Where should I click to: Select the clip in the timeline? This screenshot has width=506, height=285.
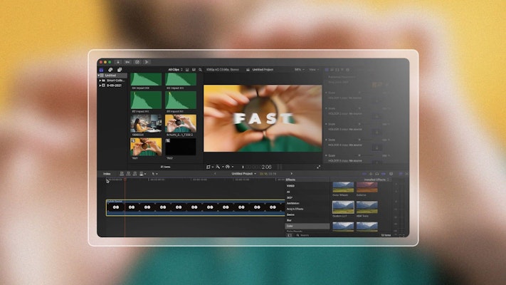click(x=194, y=207)
